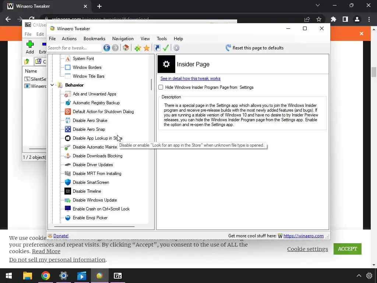Select Disable MRT From Installing item
Screen dimensions: 377x283
click(x=97, y=174)
